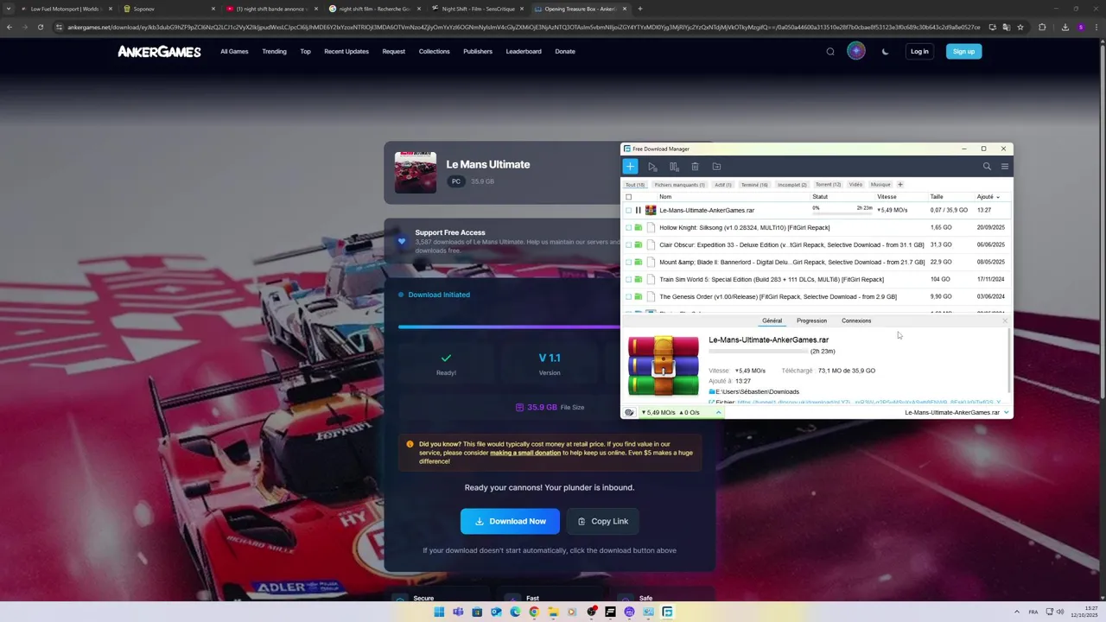Filter downloads by Fichiers manquants (1)
This screenshot has width=1106, height=622.
679,184
